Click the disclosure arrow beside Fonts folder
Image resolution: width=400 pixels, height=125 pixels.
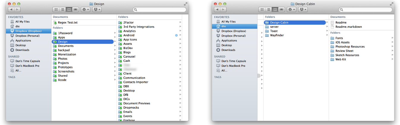[x=393, y=38]
